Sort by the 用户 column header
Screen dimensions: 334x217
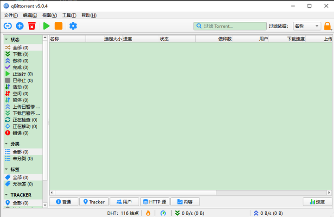250,39
